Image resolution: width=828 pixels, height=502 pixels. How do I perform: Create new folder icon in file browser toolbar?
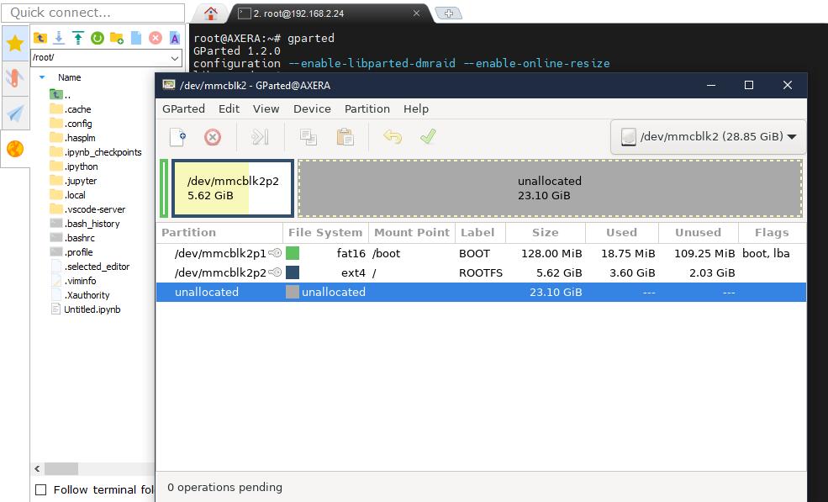(117, 38)
